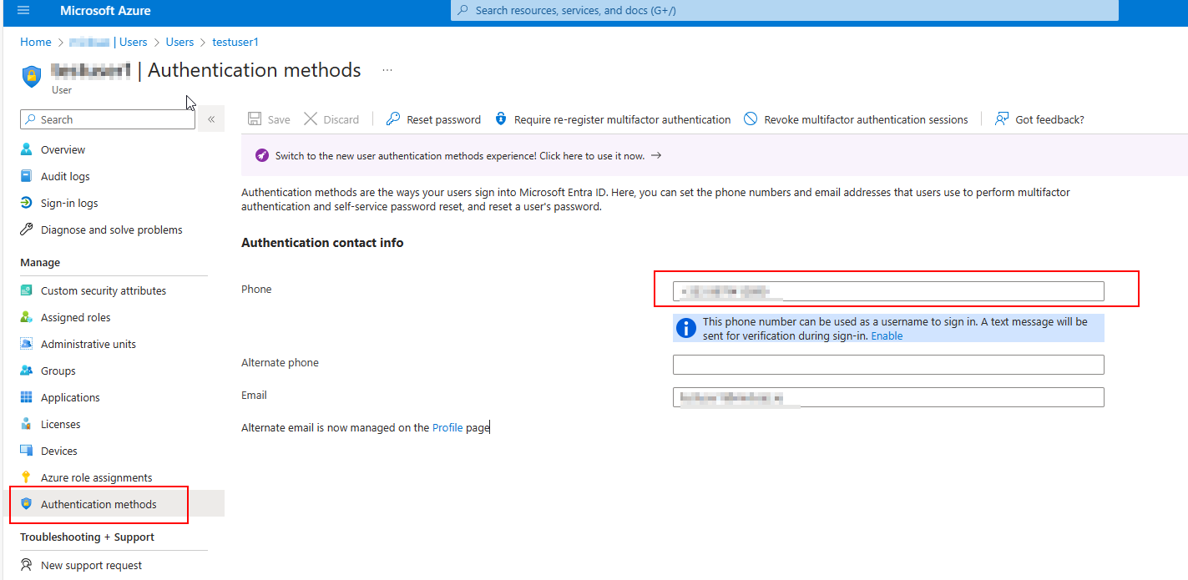1188x580 pixels.
Task: Click the Applications grid icon
Action: (x=26, y=397)
